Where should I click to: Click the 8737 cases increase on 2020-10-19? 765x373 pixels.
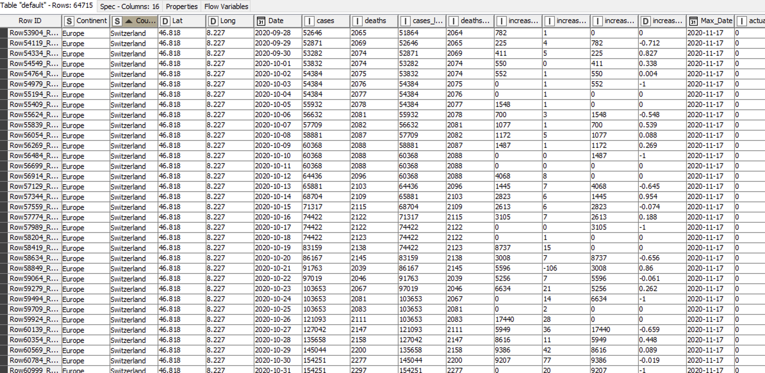pos(518,248)
